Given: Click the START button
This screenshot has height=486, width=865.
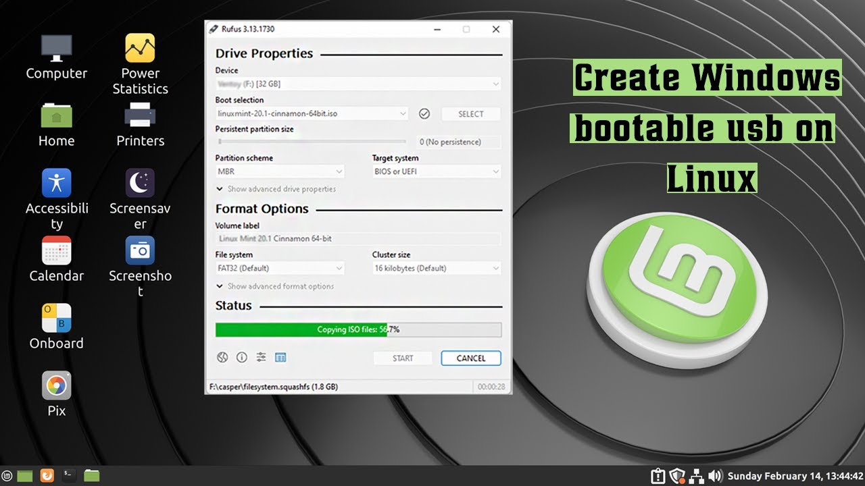Looking at the screenshot, I should click(403, 358).
